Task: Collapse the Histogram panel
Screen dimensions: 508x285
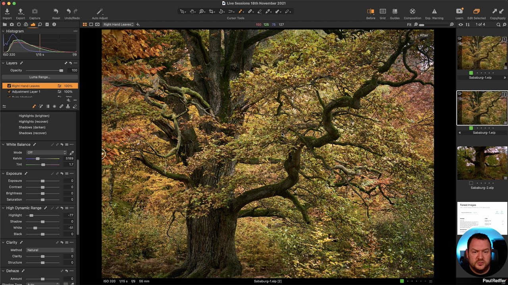Action: point(3,31)
